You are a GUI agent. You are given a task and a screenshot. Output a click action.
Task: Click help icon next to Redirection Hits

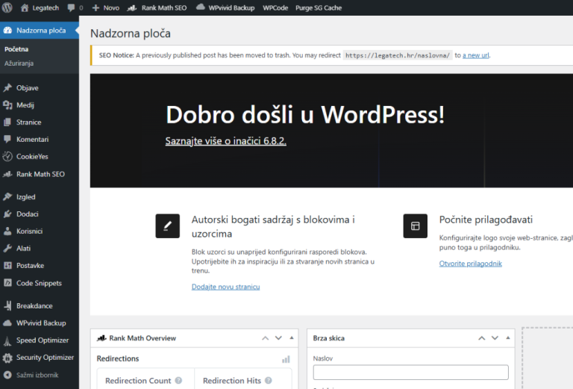269,380
